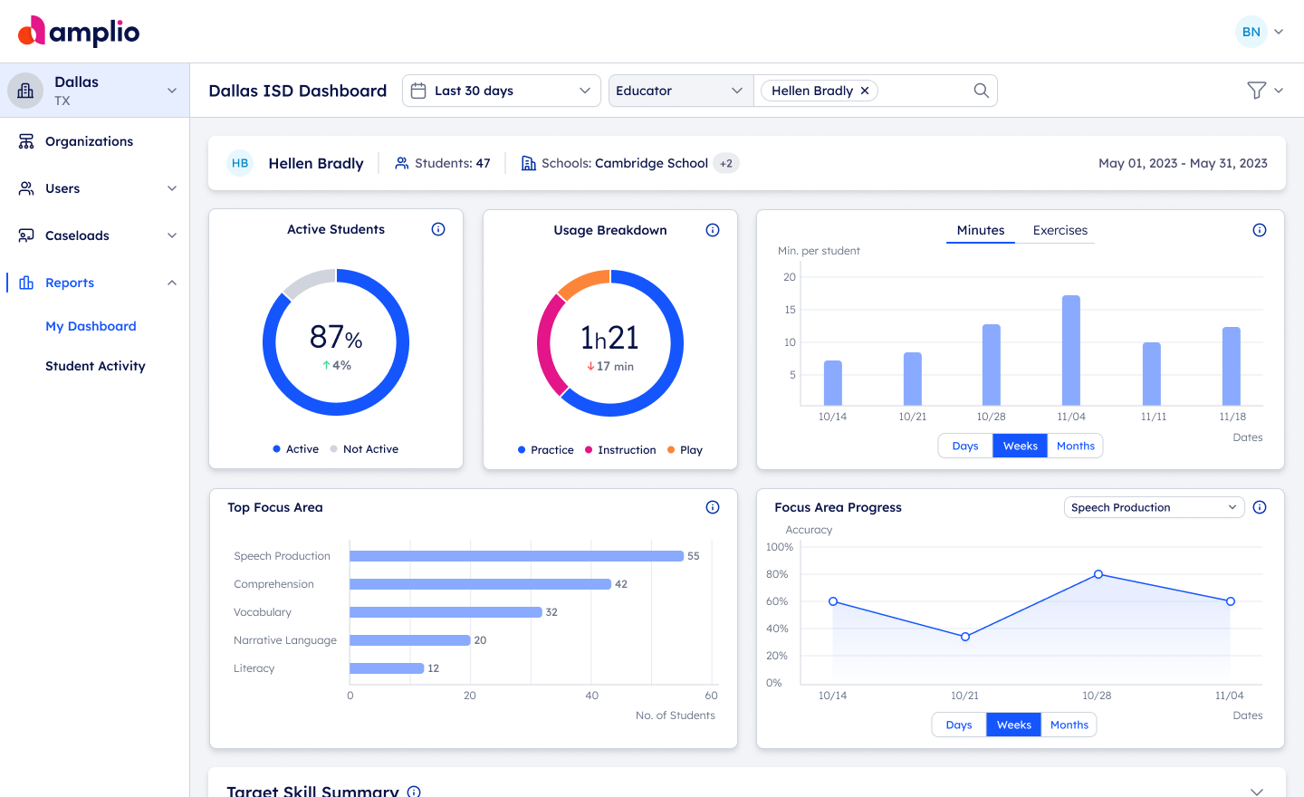
Task: Click the Dallas organization building icon
Action: click(25, 91)
